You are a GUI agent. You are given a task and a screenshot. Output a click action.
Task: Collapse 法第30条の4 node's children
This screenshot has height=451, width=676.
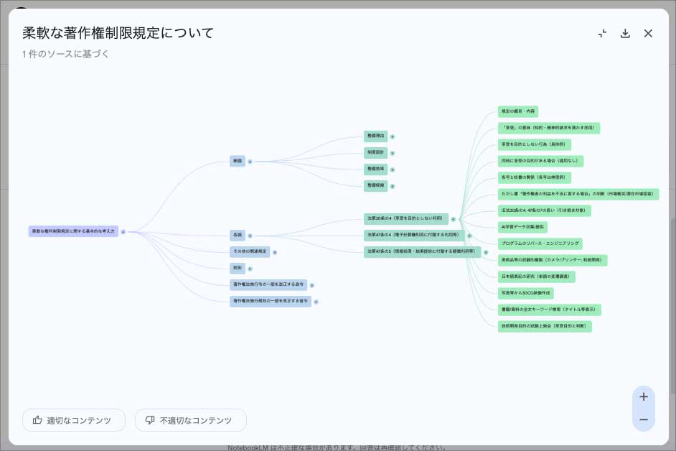[x=454, y=219]
